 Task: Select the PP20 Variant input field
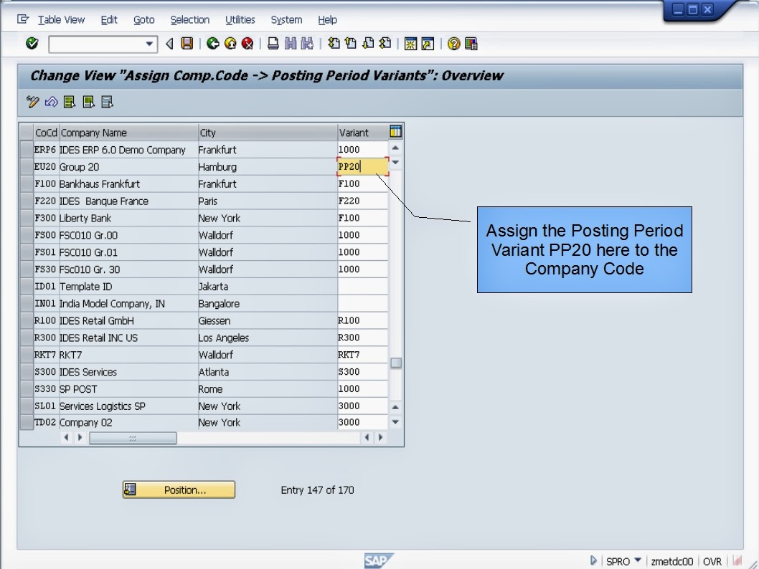click(x=361, y=166)
